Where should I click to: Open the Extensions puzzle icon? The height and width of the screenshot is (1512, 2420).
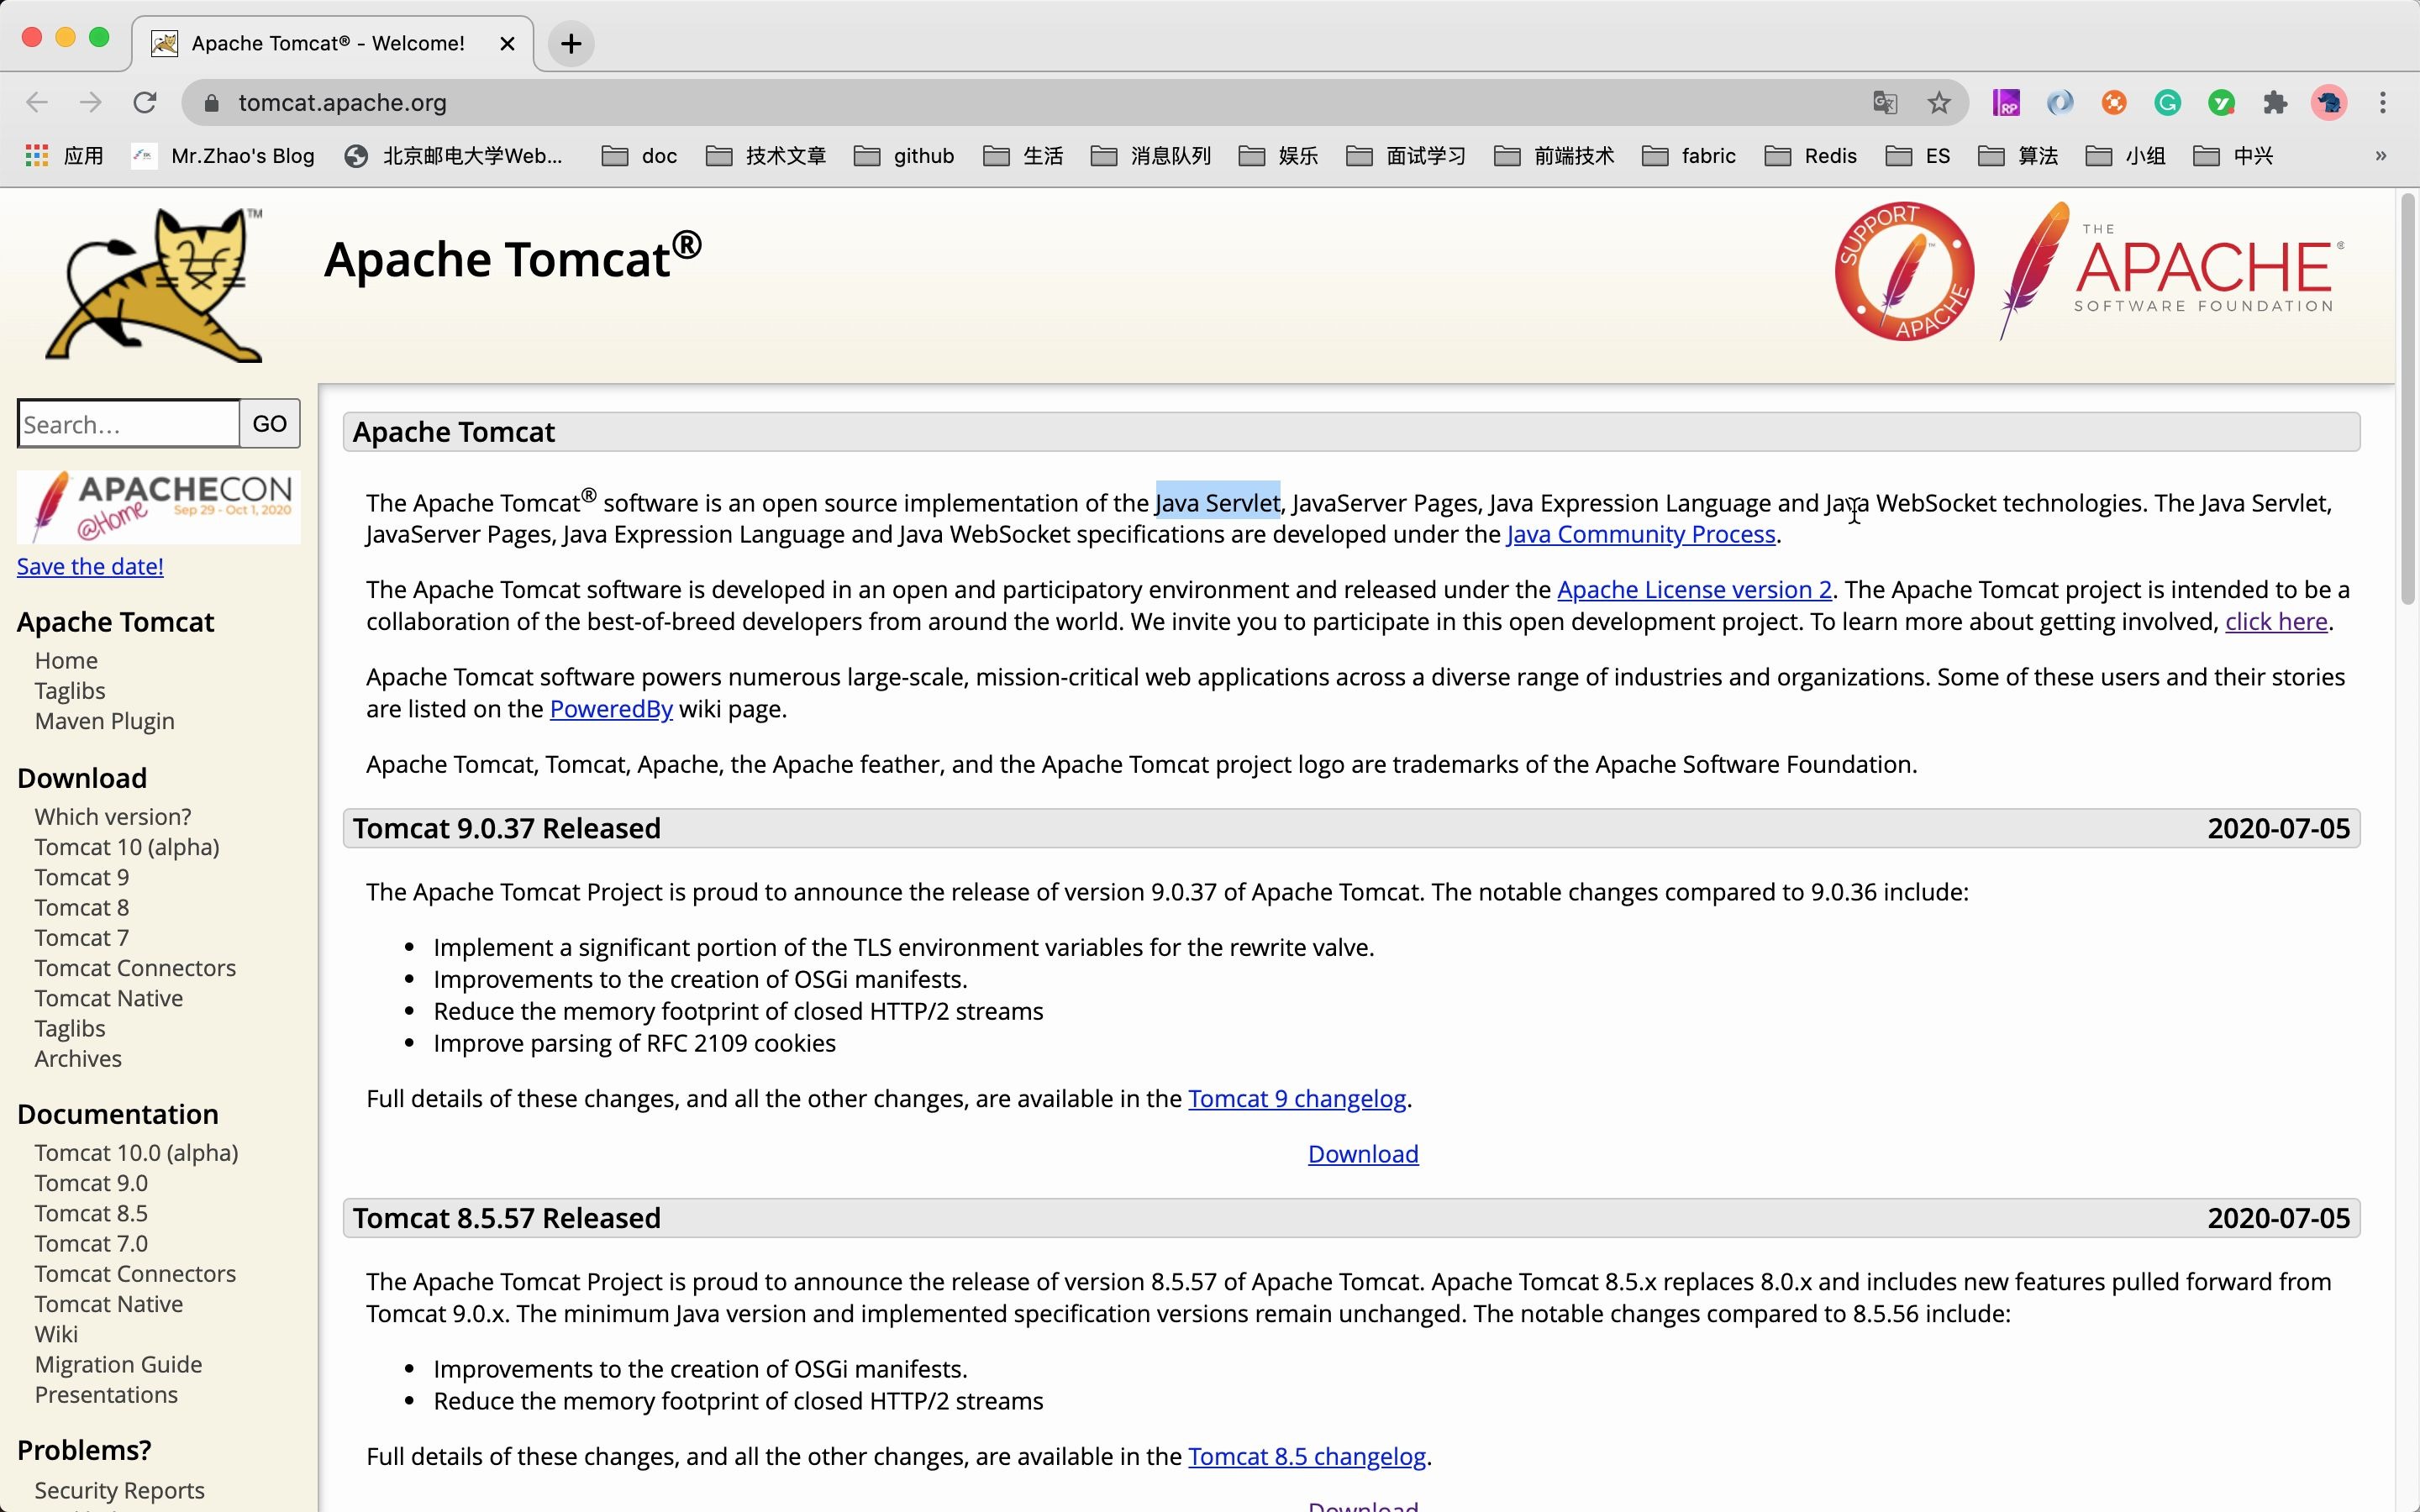tap(2275, 102)
